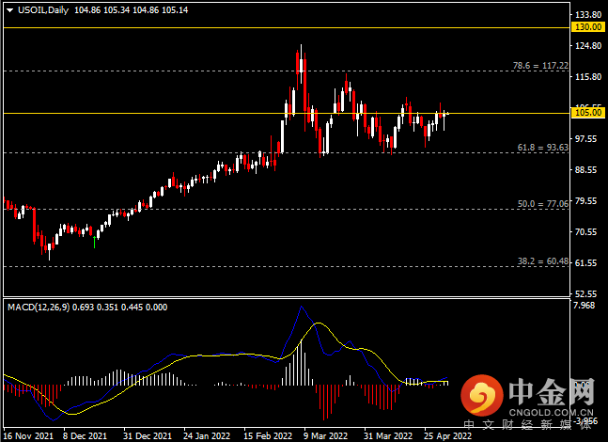Click the USOIL,Daily dropdown triangle

tap(10, 10)
